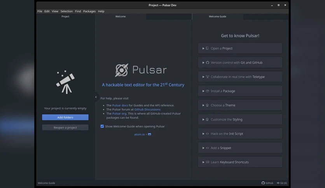Open the File menu
Screen dimensions: 325x188
pos(40,11)
